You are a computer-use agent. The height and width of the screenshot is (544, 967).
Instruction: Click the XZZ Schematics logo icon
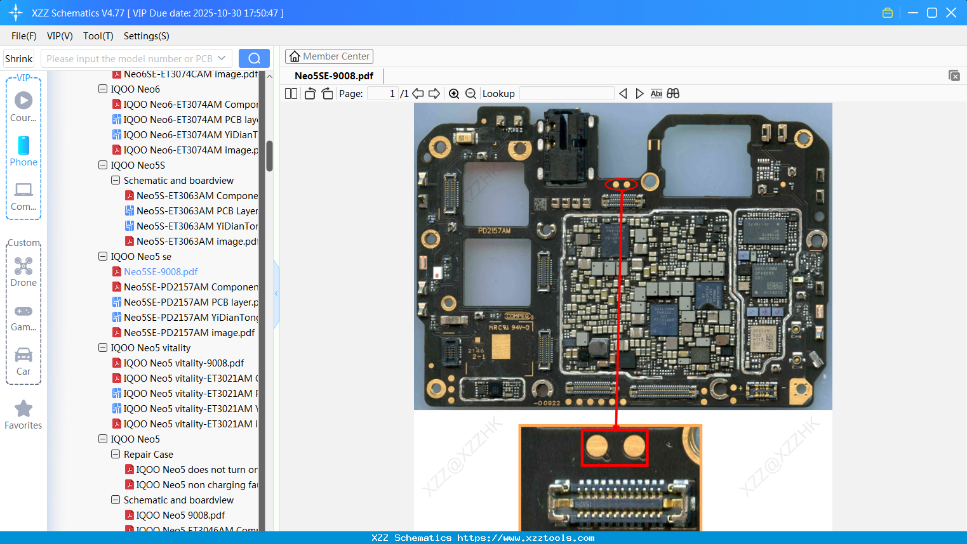(16, 13)
